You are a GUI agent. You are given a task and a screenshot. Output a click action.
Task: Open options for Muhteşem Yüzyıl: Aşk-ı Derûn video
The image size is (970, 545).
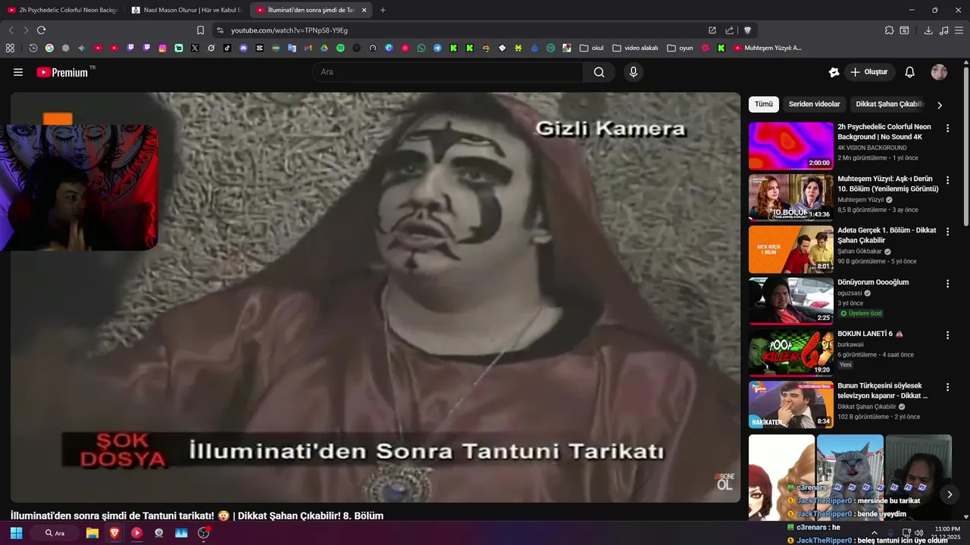(x=947, y=180)
